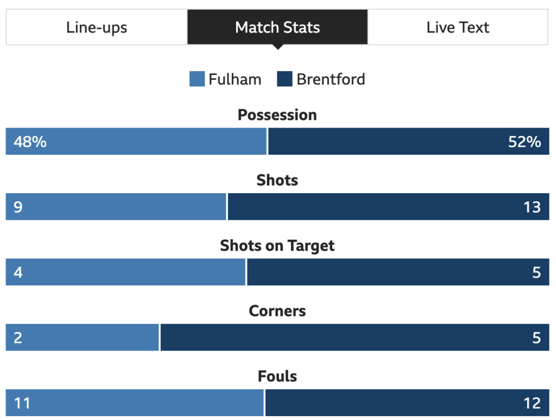
Task: Switch to the Live Text tab
Action: coord(458,27)
